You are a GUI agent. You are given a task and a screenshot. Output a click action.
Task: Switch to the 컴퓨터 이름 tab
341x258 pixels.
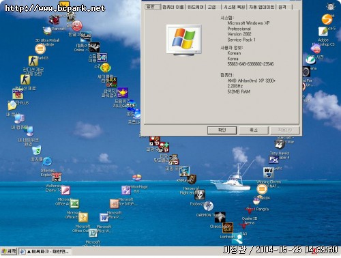[x=173, y=7]
